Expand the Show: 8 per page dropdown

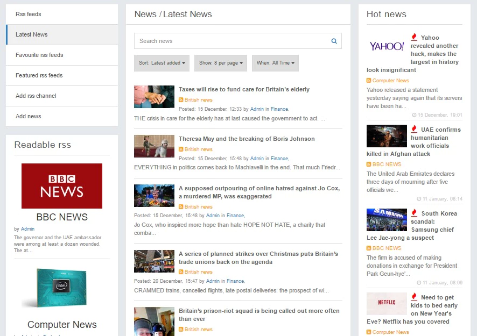(x=220, y=63)
